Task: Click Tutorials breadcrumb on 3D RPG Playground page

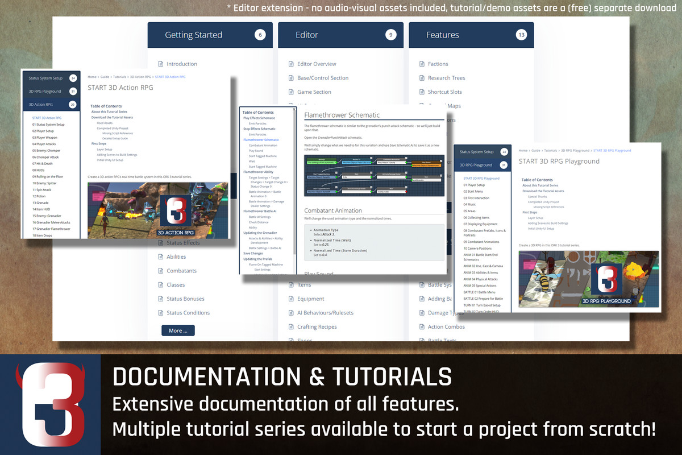Action: tap(551, 151)
